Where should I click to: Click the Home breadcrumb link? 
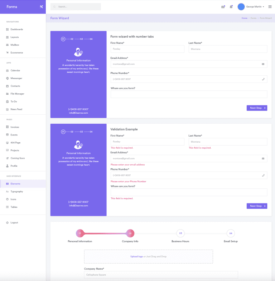(245, 18)
